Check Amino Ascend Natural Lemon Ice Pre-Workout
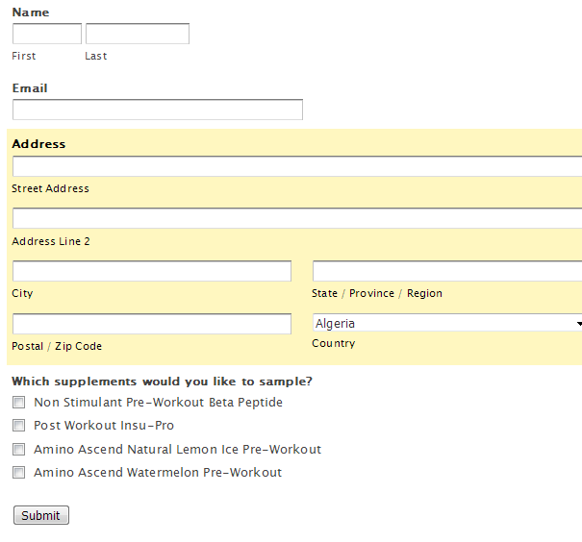Viewport: 582px width, 542px height. tap(19, 450)
